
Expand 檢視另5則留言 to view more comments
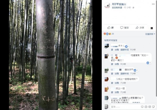pos(111,40)
